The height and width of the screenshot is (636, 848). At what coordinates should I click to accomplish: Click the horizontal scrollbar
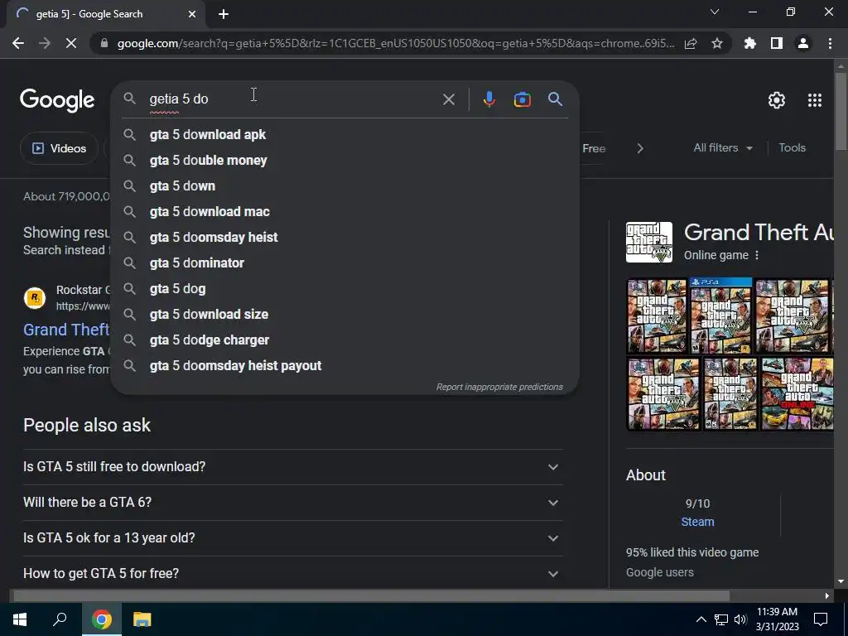pyautogui.click(x=371, y=596)
